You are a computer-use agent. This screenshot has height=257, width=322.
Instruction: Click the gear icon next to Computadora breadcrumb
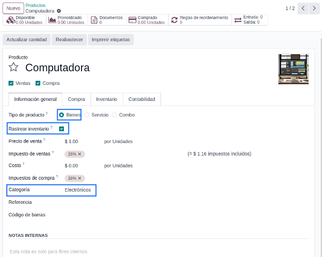pyautogui.click(x=59, y=11)
